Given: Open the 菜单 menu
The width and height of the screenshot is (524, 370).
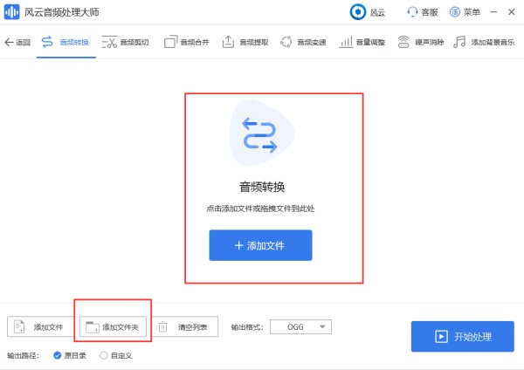Looking at the screenshot, I should click(x=465, y=12).
